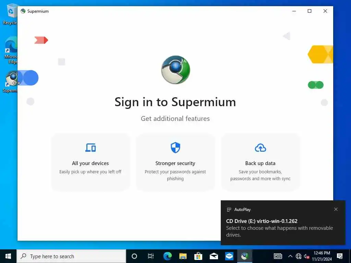
Task: Select the Recycle Bin desktop icon
Action: tap(10, 14)
